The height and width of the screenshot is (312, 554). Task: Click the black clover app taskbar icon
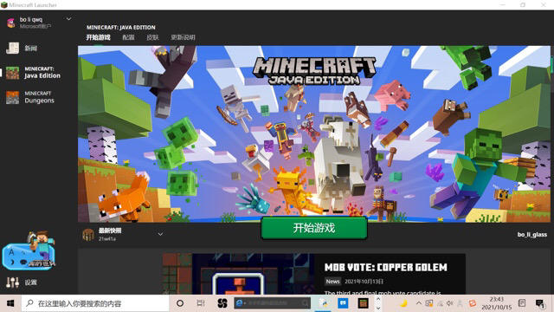222,303
